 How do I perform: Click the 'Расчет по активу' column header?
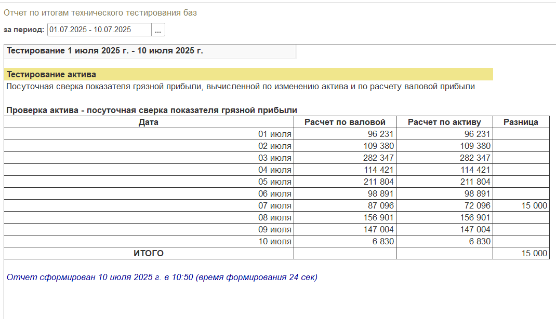[x=444, y=122]
